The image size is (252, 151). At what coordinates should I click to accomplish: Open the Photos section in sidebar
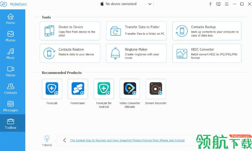click(11, 36)
